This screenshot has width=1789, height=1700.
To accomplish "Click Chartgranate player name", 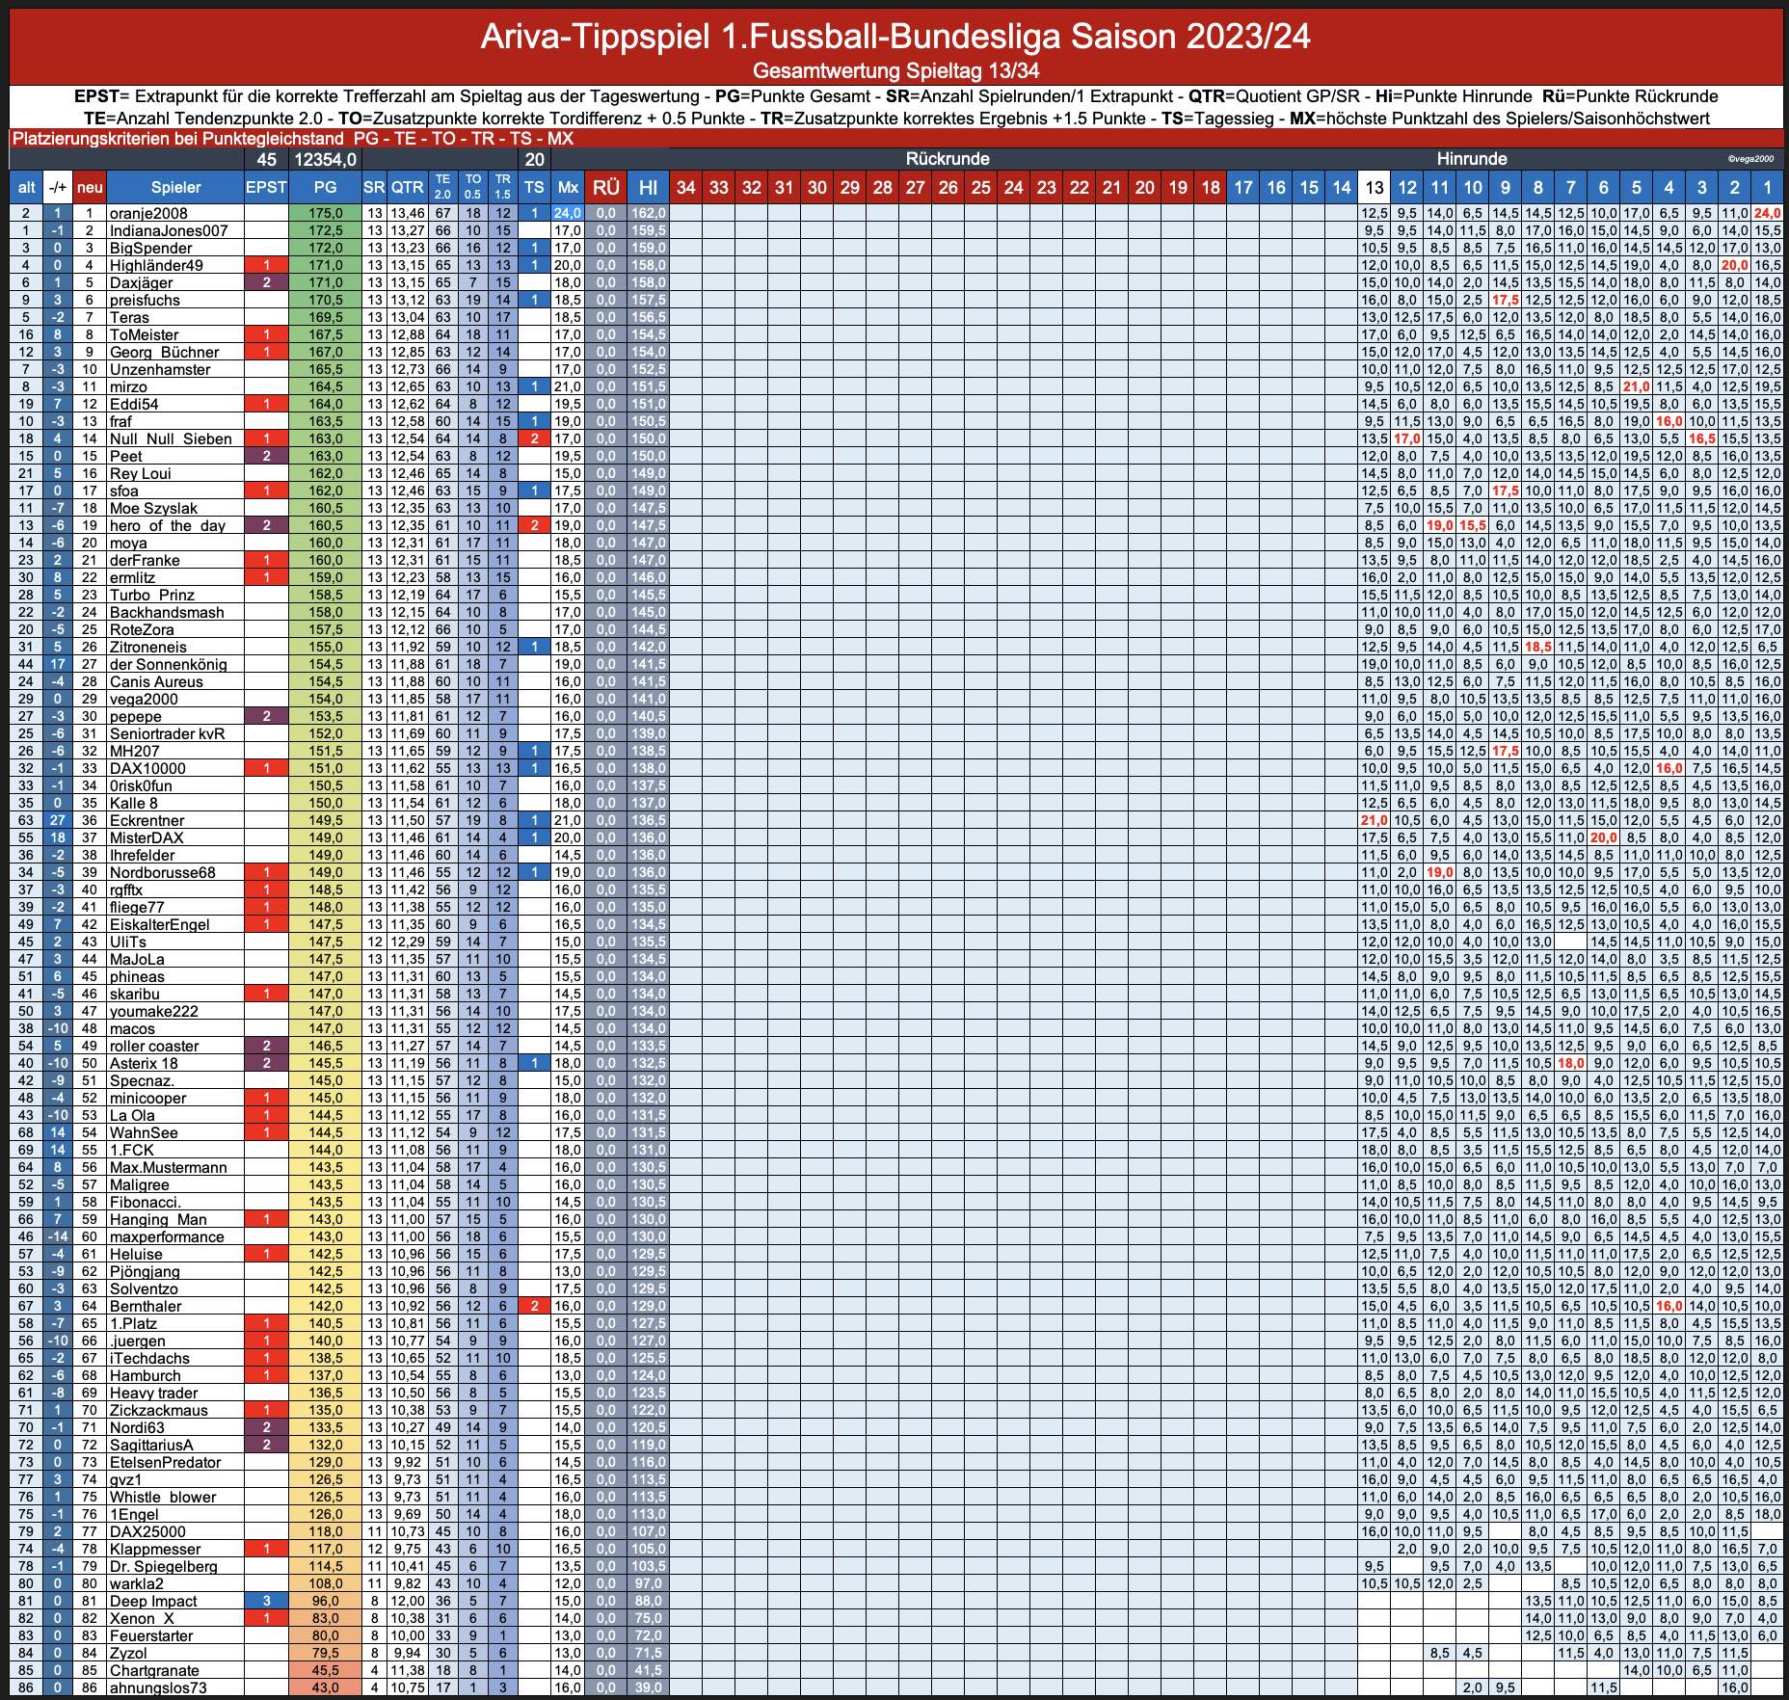I will pyautogui.click(x=154, y=1670).
